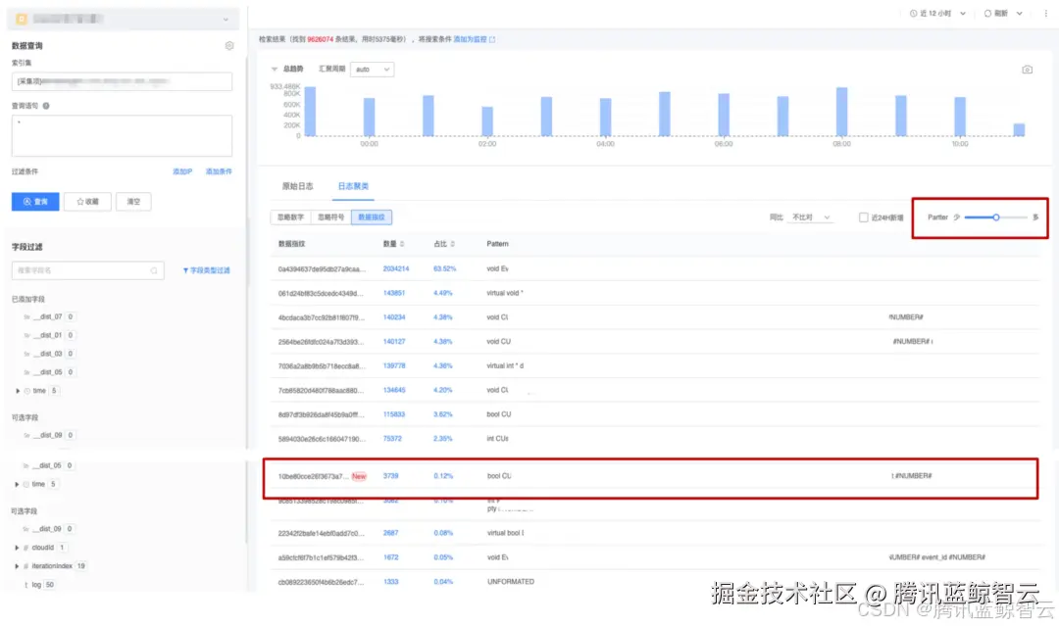1059x626 pixels.
Task: Open the three-dot more menu at top right
Action: [x=1045, y=14]
